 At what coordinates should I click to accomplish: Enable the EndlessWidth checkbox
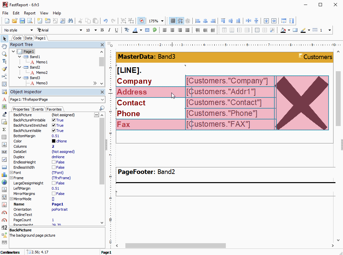point(54,167)
